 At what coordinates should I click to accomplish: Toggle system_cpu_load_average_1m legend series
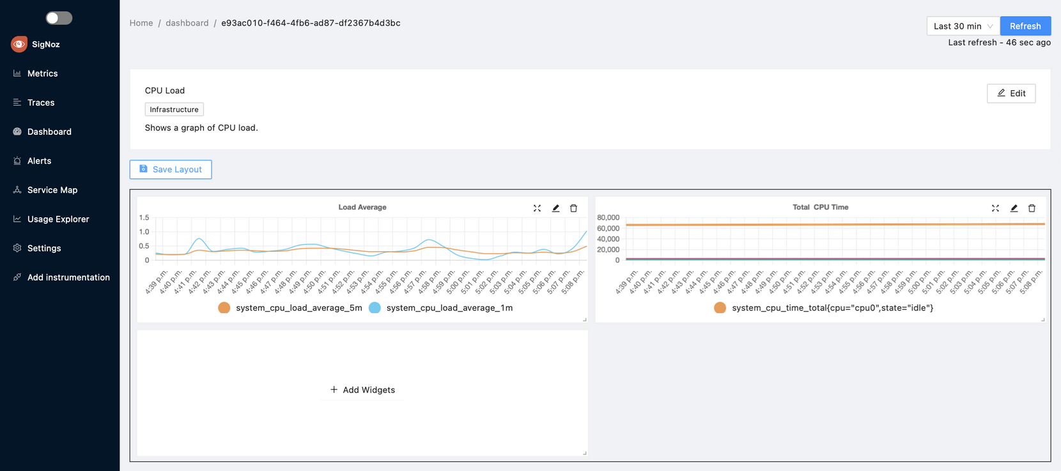pyautogui.click(x=375, y=308)
